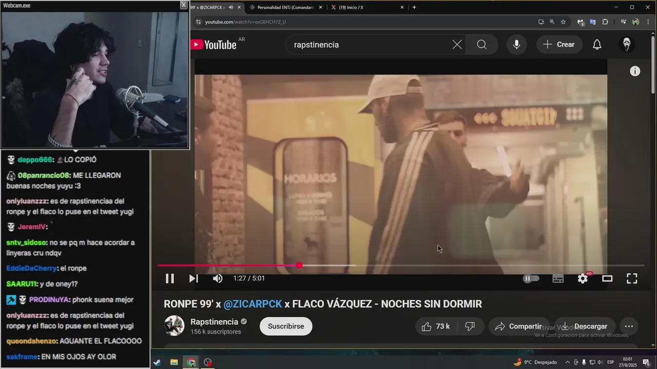Screen dimensions: 657x369
Task: Download the video via Descargar
Action: click(x=584, y=326)
